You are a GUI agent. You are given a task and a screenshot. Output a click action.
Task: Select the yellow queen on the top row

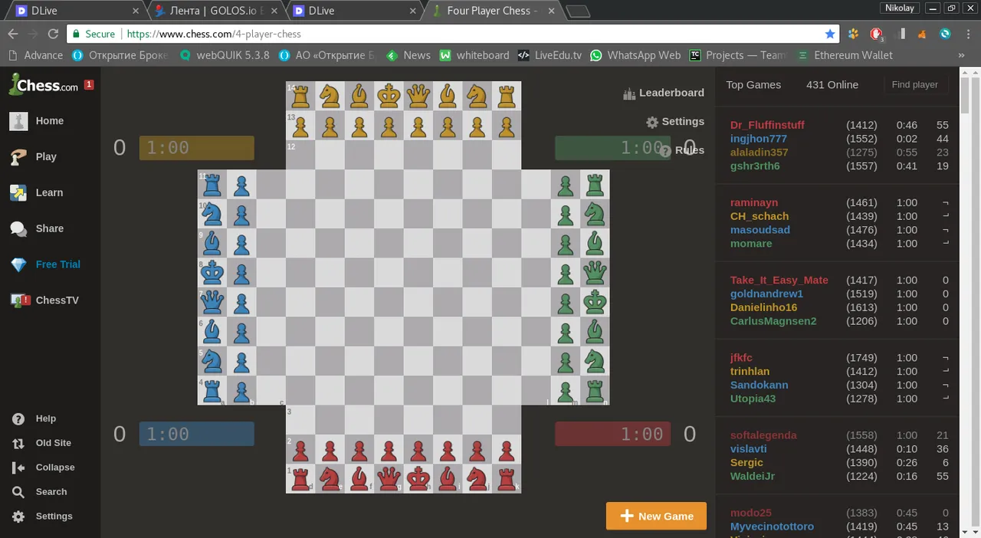click(x=418, y=96)
